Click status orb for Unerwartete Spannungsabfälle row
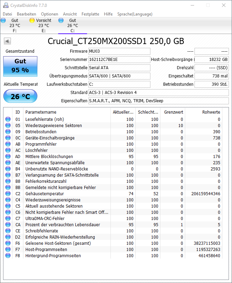Image resolution: width=232 pixels, height=283 pixels. click(x=8, y=163)
